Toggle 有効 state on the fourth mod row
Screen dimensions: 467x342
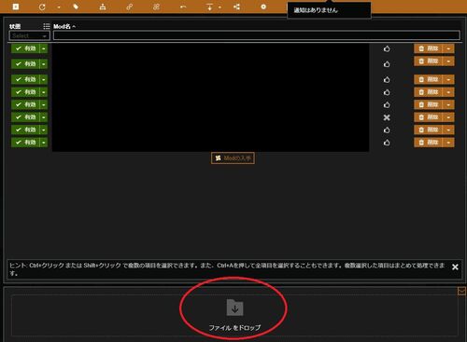coord(25,92)
